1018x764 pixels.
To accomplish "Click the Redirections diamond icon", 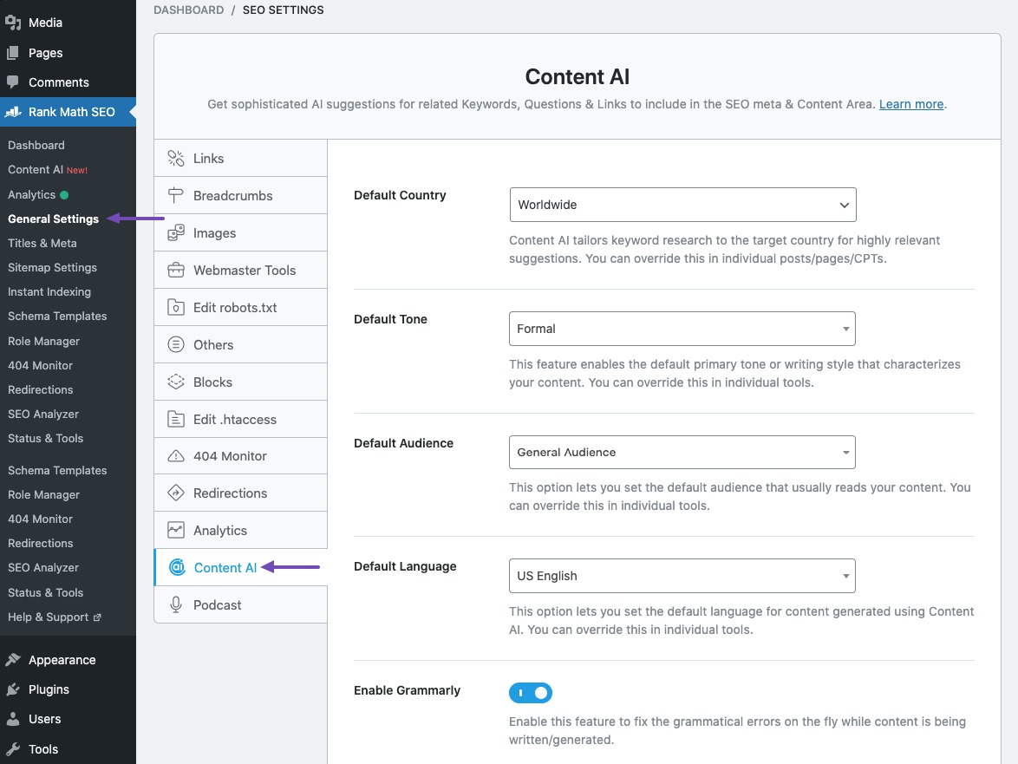I will tap(176, 493).
